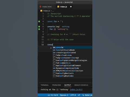Screen dimensions: 130x97
Task: Click 'Ln 13, Col 6' in the status bar
Action: pyautogui.click(x=53, y=95)
